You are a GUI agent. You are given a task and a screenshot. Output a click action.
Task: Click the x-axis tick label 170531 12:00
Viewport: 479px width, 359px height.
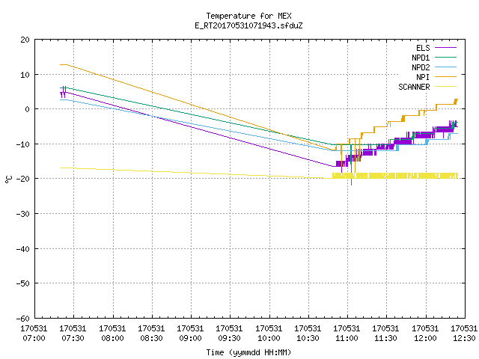tap(425, 334)
